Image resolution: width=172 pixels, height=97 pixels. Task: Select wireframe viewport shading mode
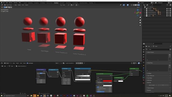134,5
